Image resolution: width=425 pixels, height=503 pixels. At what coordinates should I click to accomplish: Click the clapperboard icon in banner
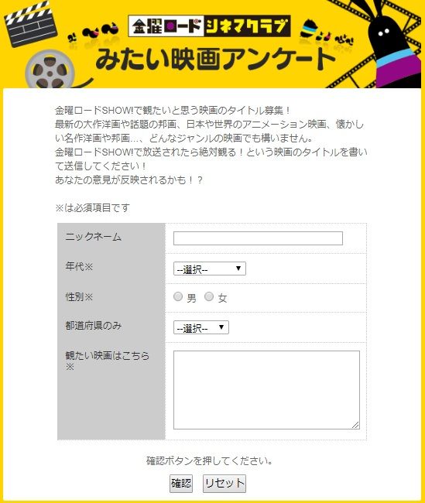[30, 24]
